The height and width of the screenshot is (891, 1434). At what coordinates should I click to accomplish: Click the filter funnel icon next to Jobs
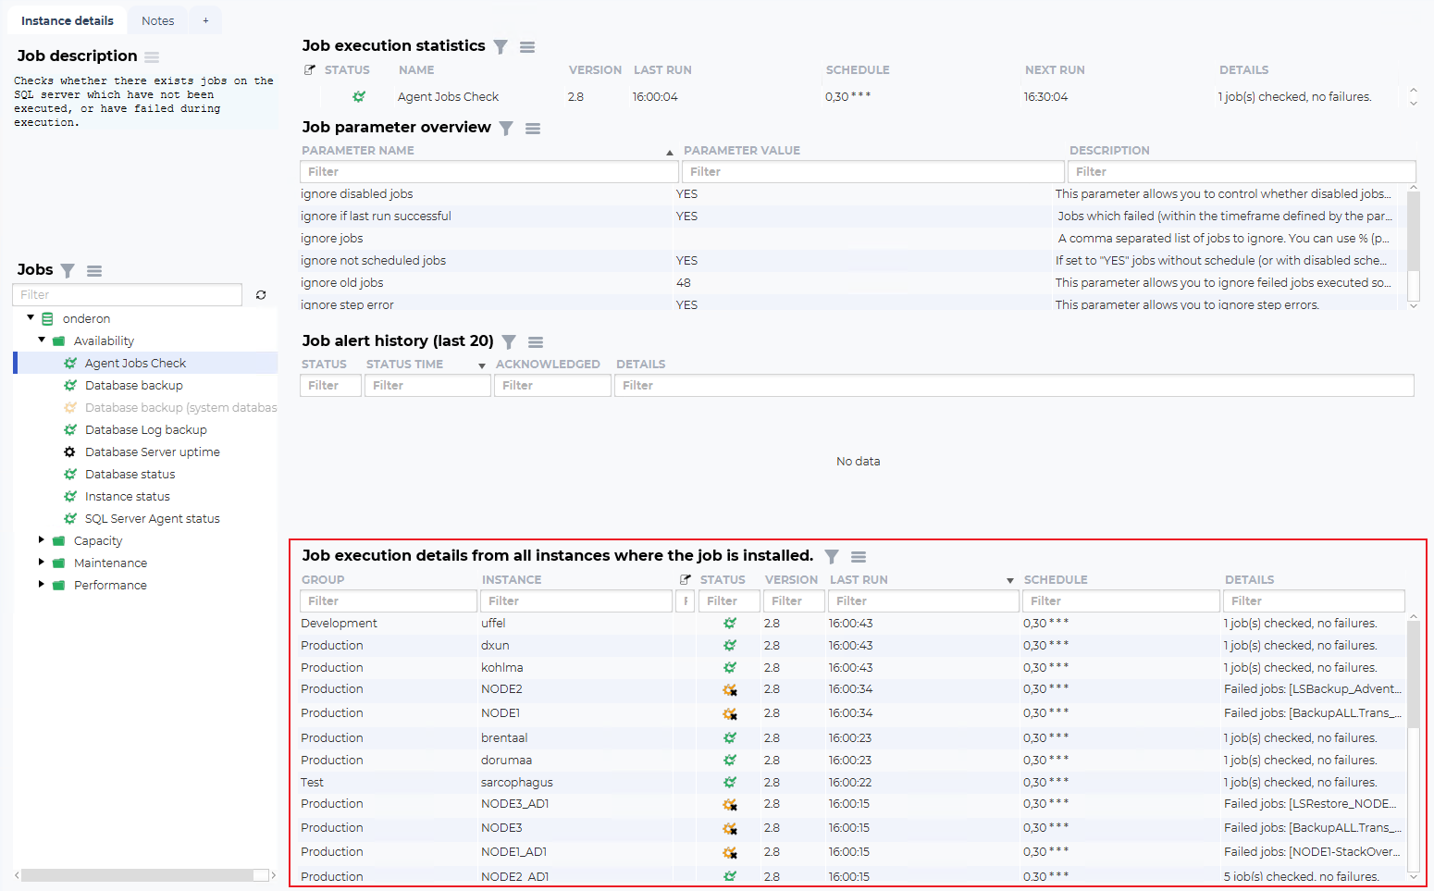click(68, 270)
